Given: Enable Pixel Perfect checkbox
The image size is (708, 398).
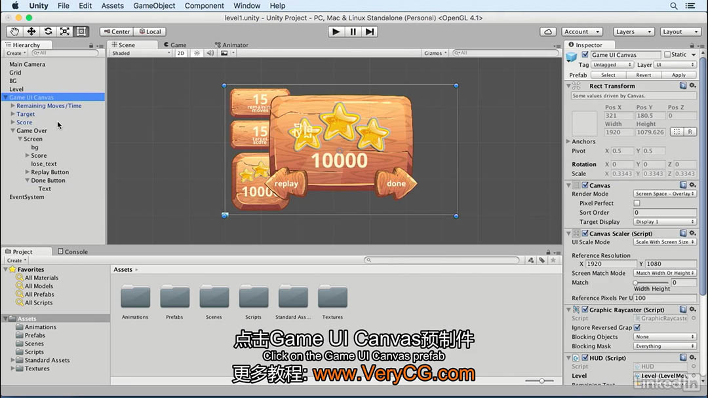Looking at the screenshot, I should click(x=637, y=204).
